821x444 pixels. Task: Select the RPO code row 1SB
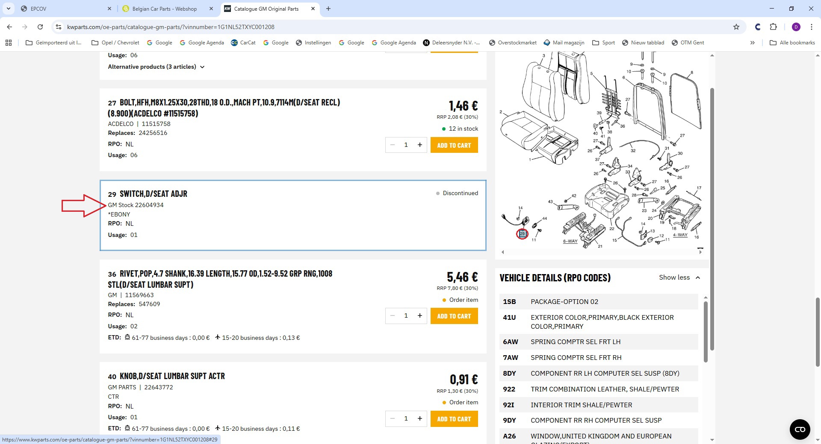coord(599,301)
